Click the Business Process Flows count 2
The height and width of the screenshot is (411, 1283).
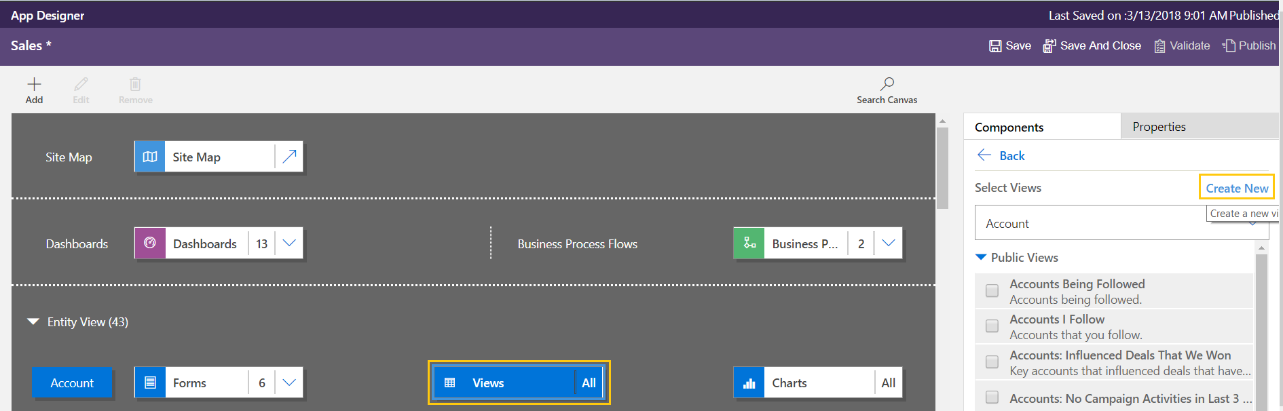[x=861, y=243]
